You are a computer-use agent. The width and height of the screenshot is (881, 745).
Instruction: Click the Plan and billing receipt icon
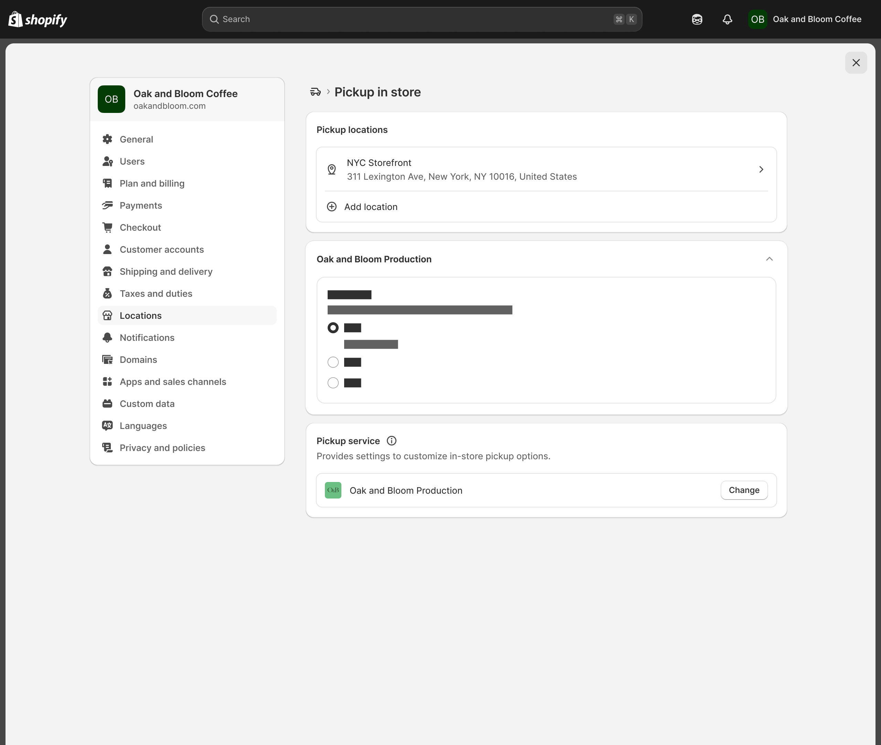(x=107, y=183)
